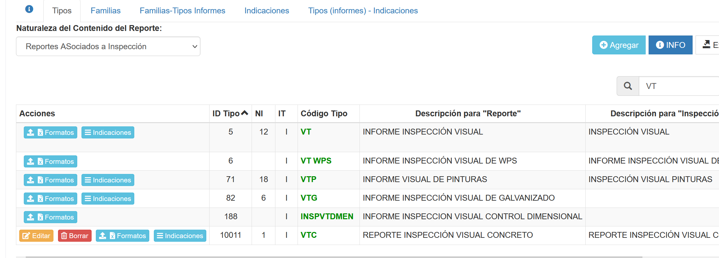Click Código Tipo column header
719x258 pixels.
click(x=324, y=114)
